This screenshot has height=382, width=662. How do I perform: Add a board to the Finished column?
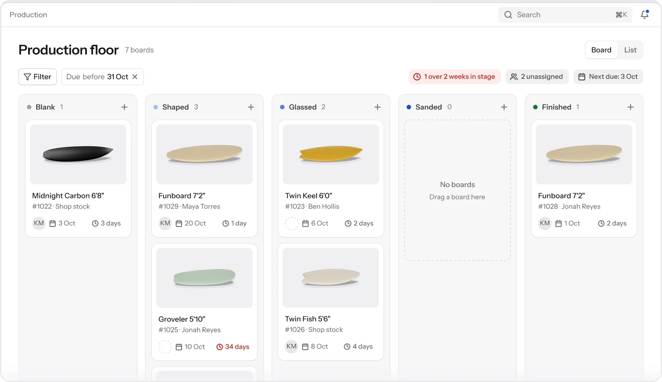pyautogui.click(x=631, y=107)
